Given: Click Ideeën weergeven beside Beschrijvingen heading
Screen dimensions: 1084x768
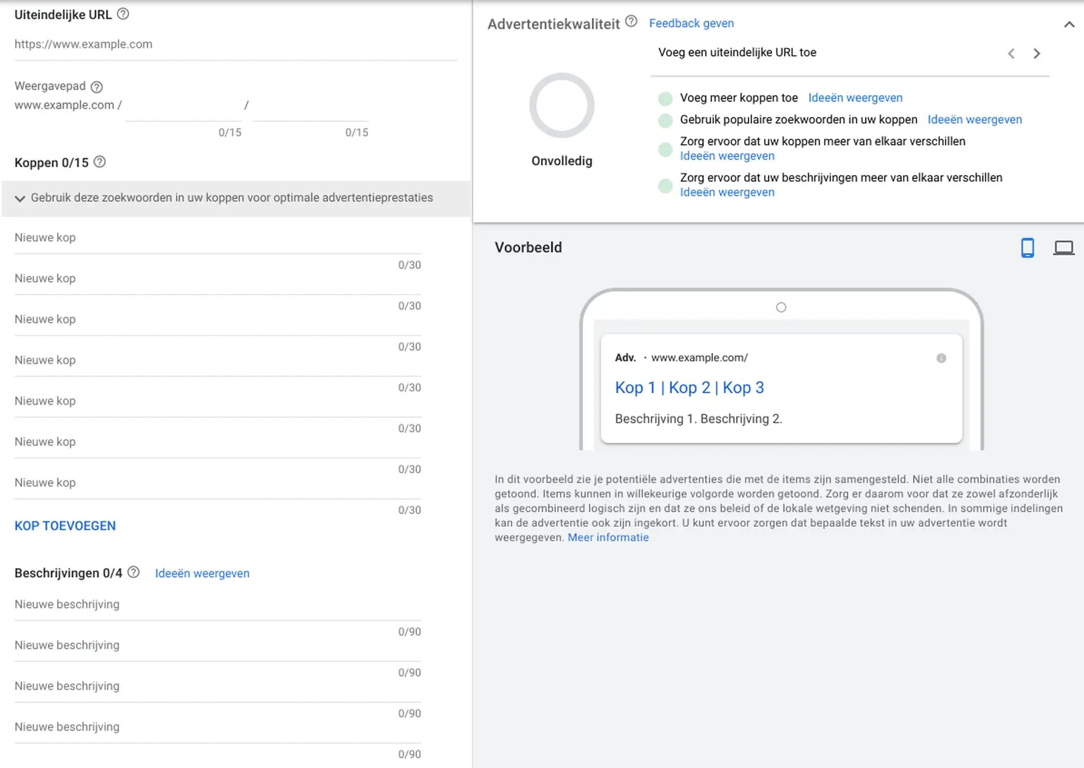Looking at the screenshot, I should 202,573.
